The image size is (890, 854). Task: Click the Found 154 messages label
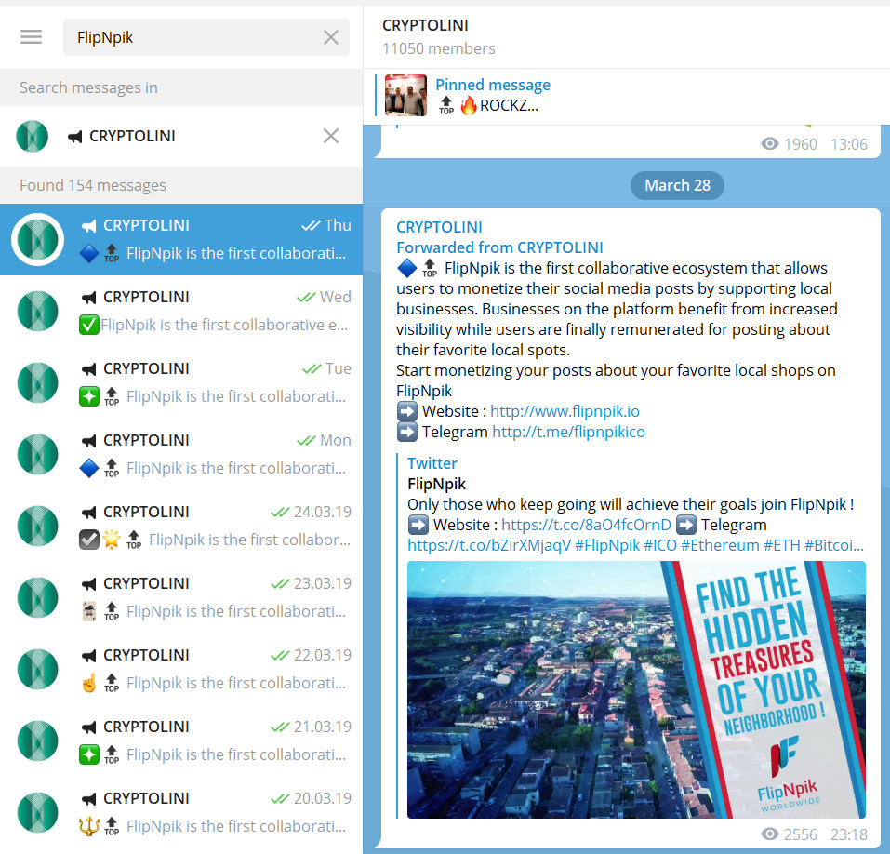(93, 185)
